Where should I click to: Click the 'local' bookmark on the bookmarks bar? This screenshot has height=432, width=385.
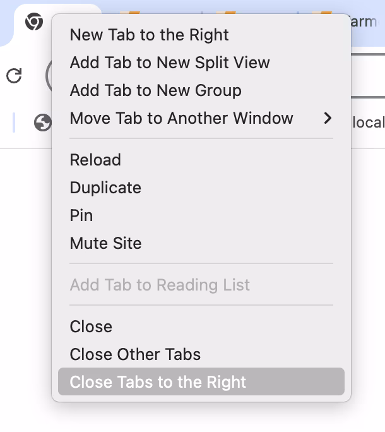click(368, 122)
